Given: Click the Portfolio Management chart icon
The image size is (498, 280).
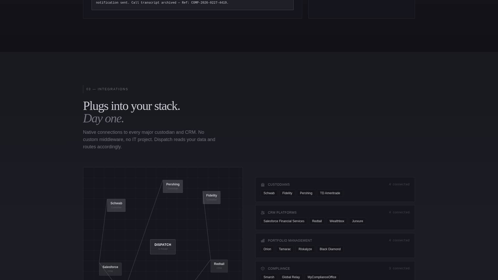Looking at the screenshot, I should point(263,241).
